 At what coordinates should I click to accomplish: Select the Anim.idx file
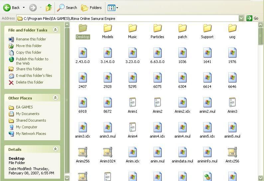[x=133, y=155]
